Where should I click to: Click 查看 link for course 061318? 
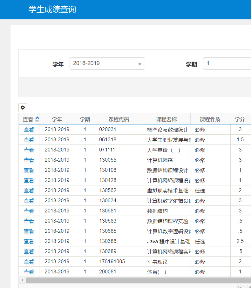(x=29, y=140)
